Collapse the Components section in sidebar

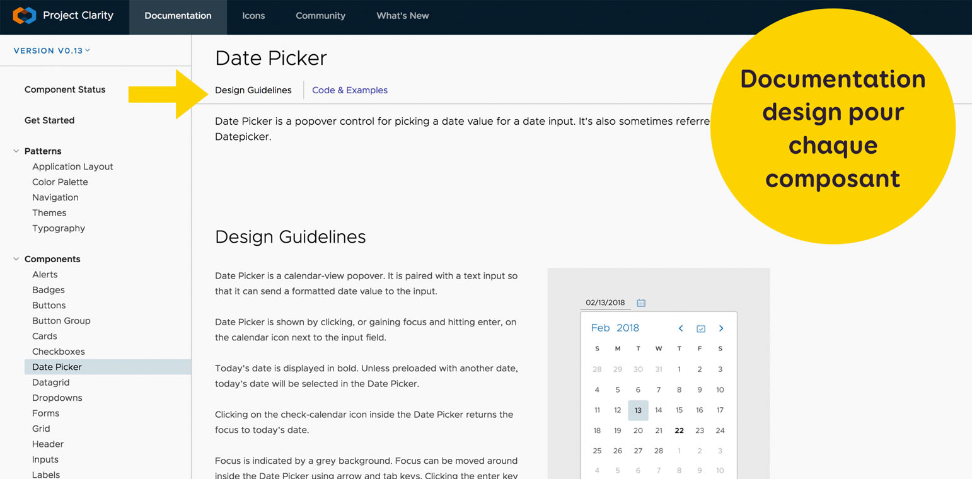pos(16,259)
